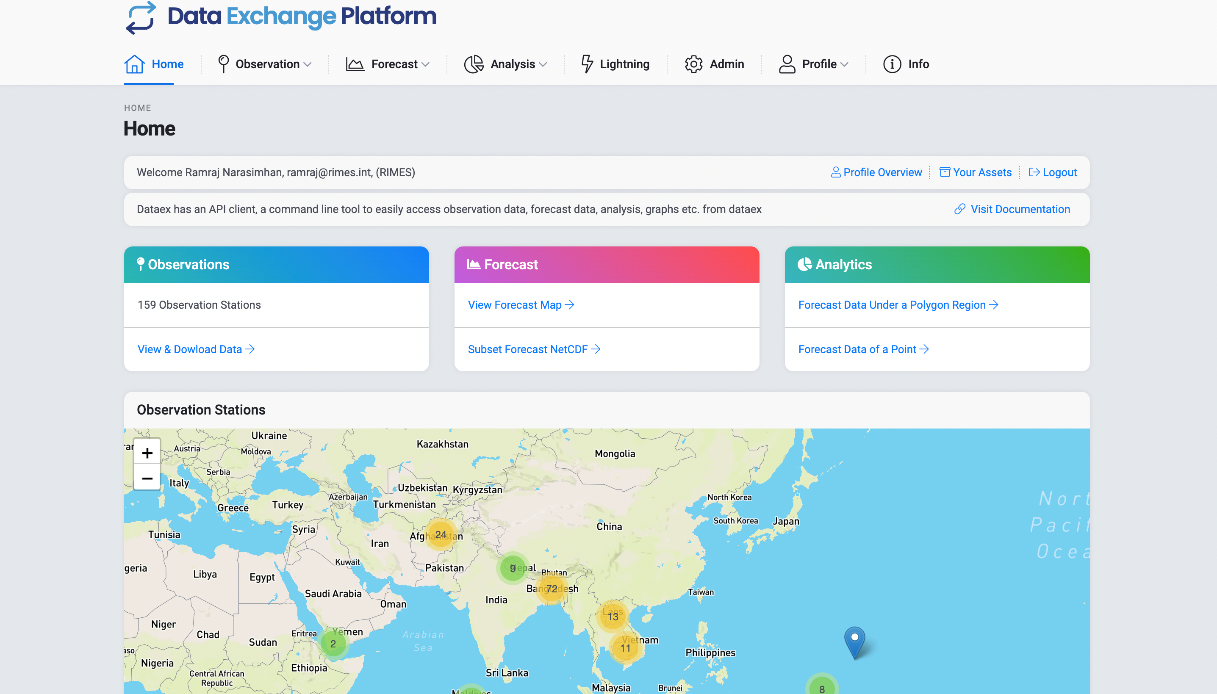Click the Home house icon
The height and width of the screenshot is (694, 1217).
(134, 64)
